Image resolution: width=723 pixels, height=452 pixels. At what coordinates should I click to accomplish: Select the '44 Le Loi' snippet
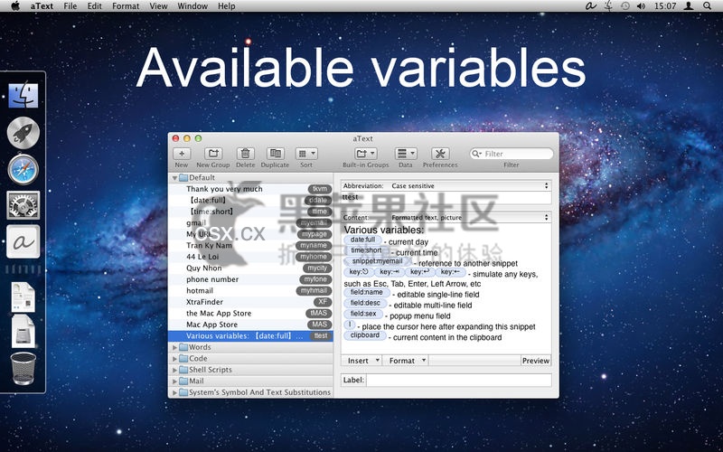click(250, 257)
